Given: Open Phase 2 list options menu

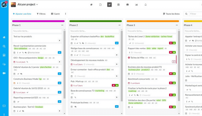Looking at the screenshot, I should coord(119,25).
